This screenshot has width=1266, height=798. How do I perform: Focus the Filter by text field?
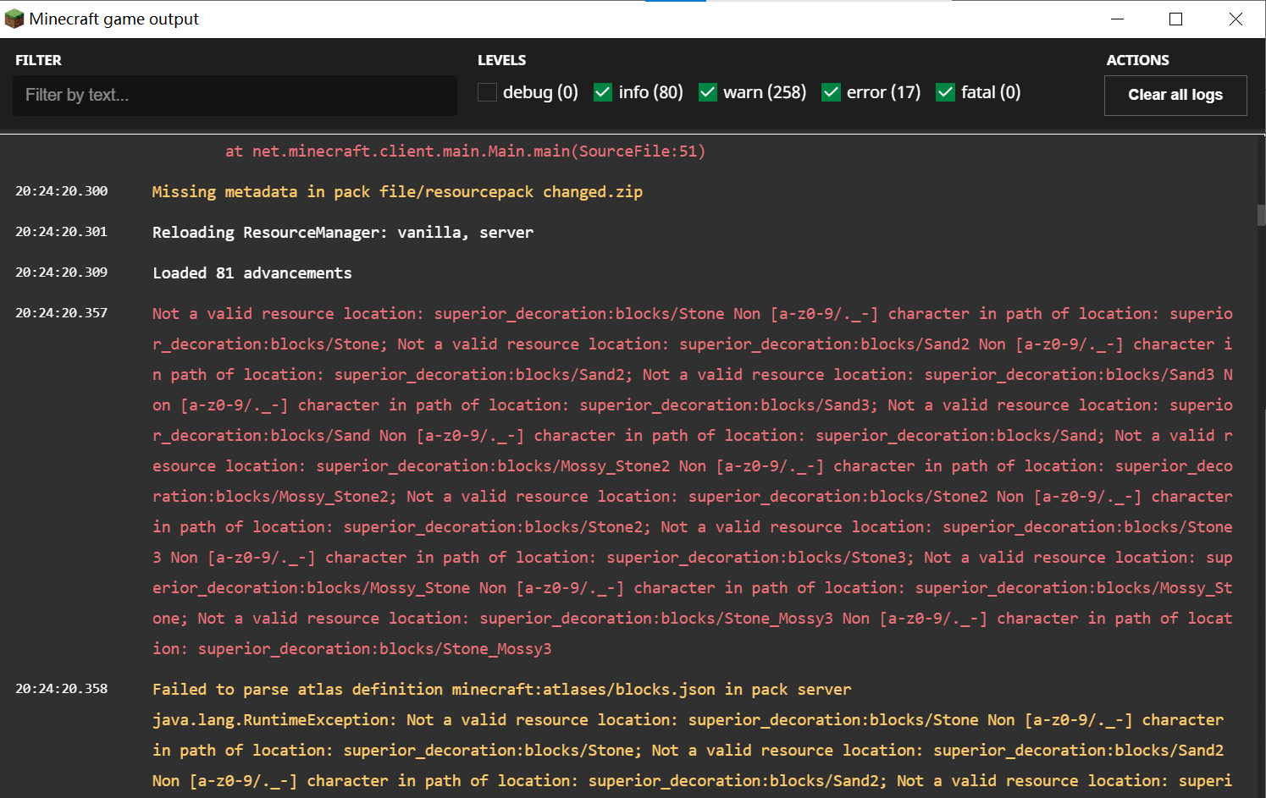[235, 95]
